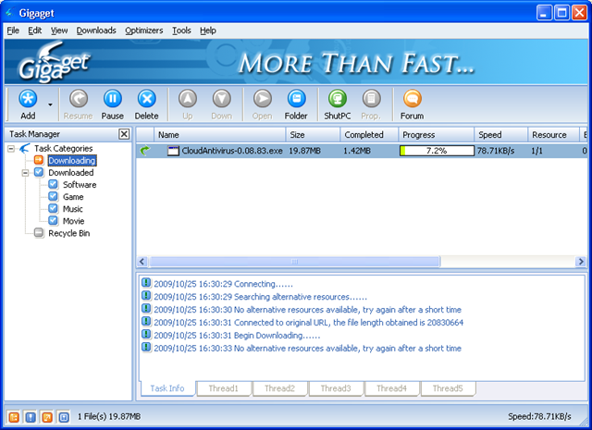Sort by the Size column header

(x=313, y=135)
